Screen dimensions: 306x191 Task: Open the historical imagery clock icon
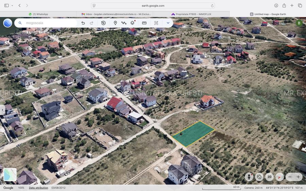[103, 23]
